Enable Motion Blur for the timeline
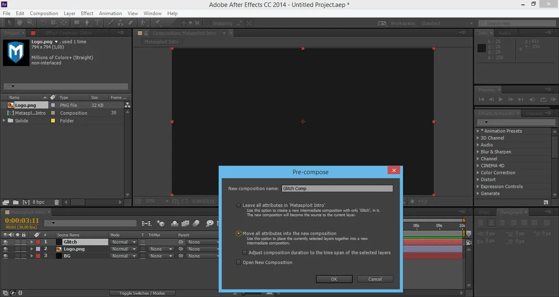 [x=196, y=223]
